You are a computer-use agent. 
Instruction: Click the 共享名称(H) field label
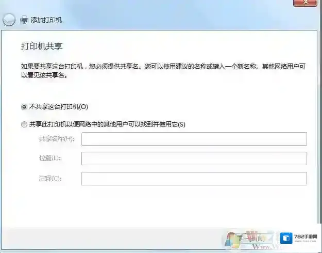[56, 139]
